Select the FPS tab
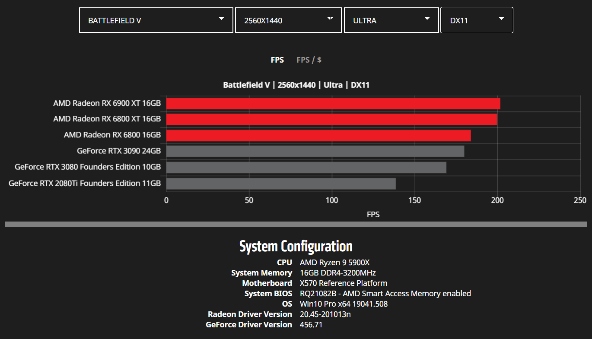The image size is (592, 339). pyautogui.click(x=277, y=60)
